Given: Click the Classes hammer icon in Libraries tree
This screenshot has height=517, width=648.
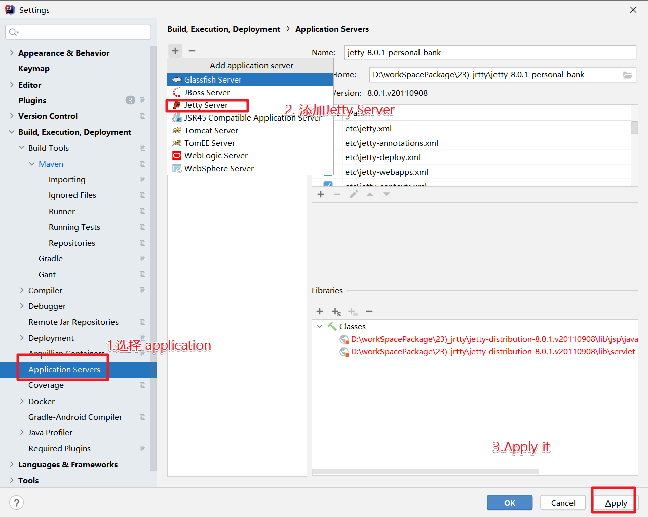Looking at the screenshot, I should tap(332, 326).
